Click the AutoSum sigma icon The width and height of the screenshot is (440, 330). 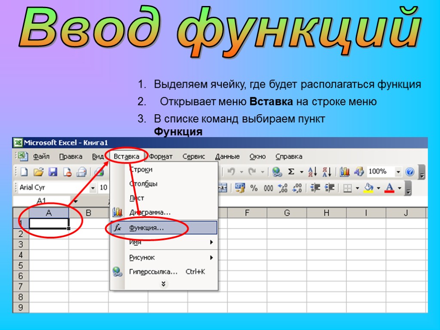(292, 171)
